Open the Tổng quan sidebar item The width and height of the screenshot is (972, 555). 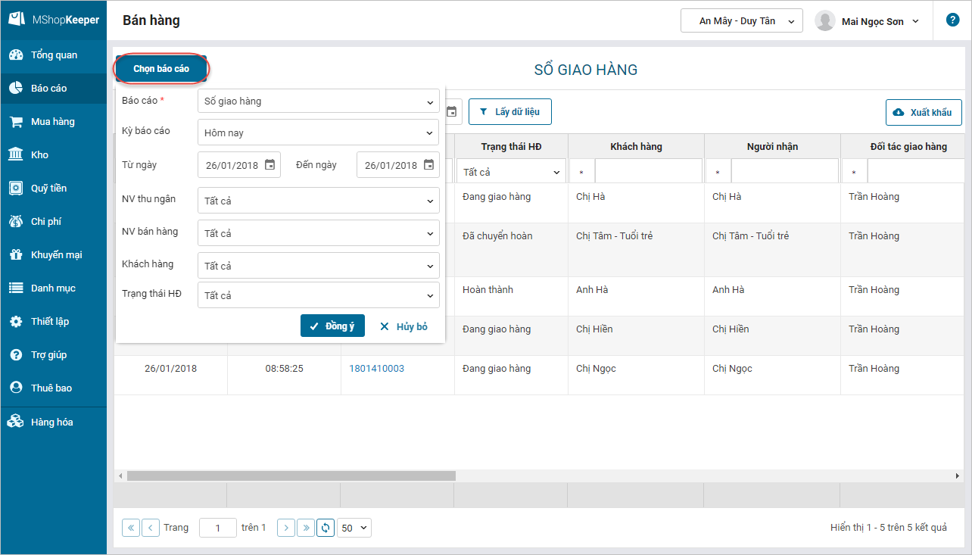(x=53, y=55)
